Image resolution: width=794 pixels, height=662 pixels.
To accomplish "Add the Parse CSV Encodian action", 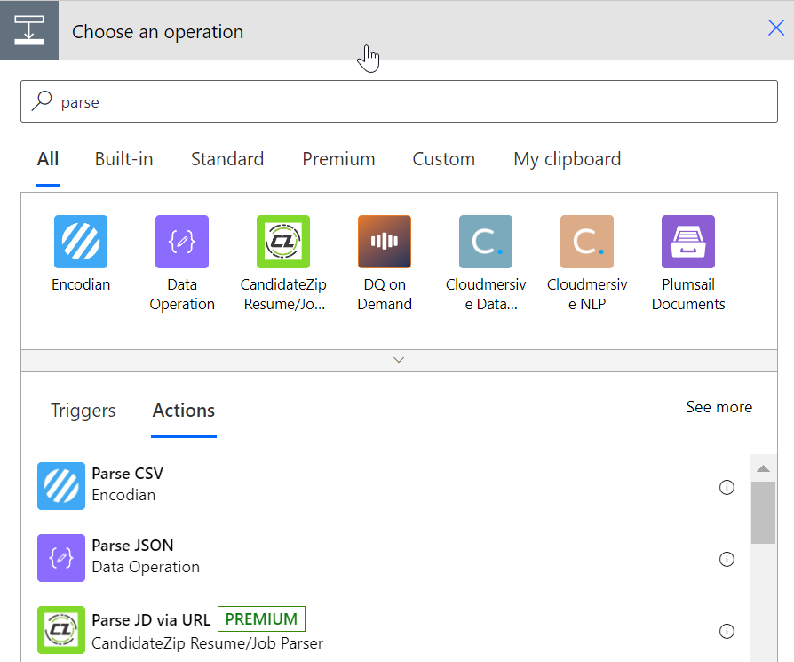I will (385, 486).
